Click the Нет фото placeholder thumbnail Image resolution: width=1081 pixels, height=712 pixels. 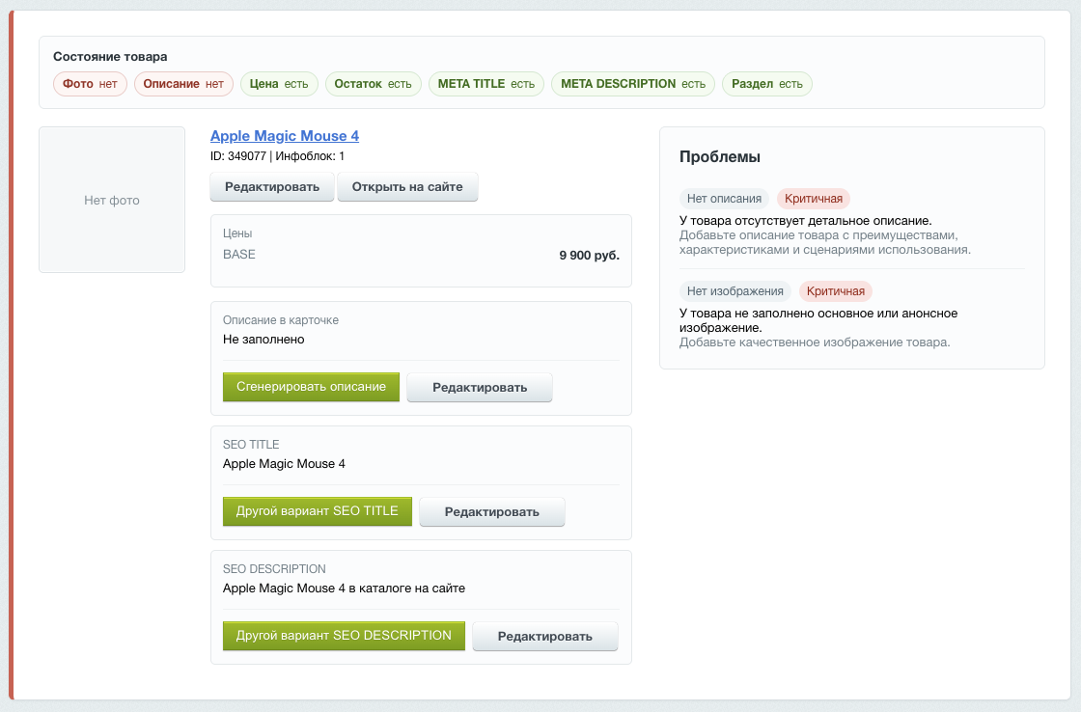point(112,200)
